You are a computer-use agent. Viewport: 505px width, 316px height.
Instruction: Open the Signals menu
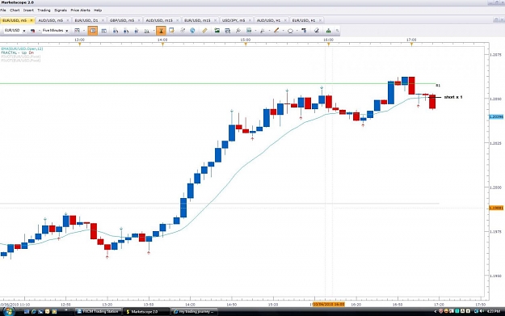click(x=61, y=11)
